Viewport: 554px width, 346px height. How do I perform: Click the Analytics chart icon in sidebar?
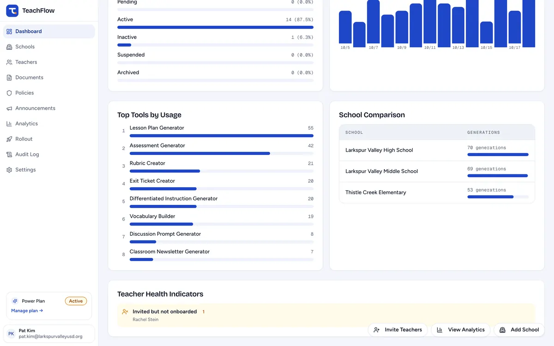click(x=9, y=124)
